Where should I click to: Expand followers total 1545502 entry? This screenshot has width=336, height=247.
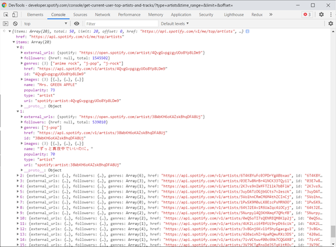(x=22, y=58)
